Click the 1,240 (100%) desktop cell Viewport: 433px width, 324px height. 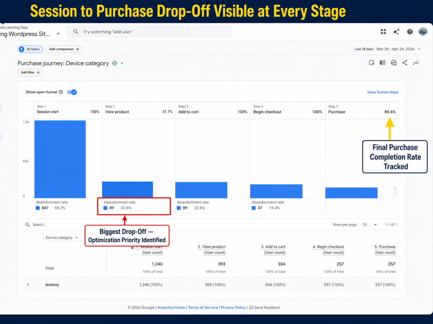[151, 285]
